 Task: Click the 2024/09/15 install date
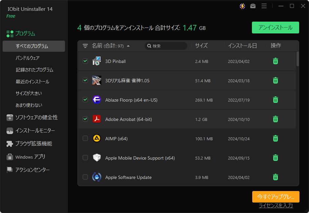[239, 158]
